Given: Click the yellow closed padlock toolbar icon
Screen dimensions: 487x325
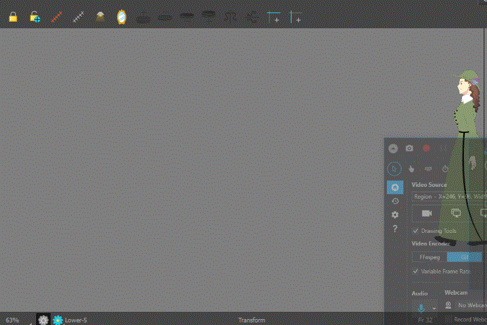Looking at the screenshot, I should (13, 16).
